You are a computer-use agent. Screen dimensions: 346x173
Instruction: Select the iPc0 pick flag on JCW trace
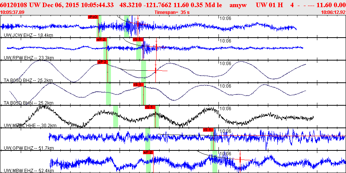93,17
